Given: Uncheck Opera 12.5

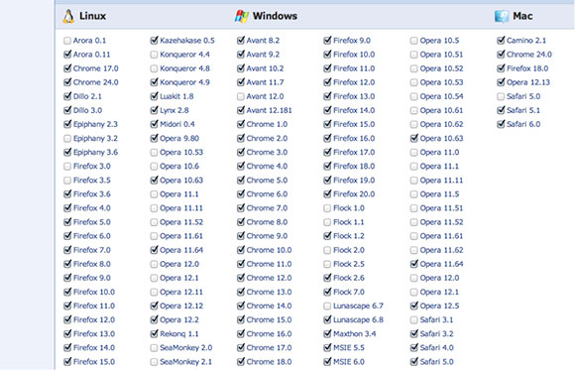Looking at the screenshot, I should pyautogui.click(x=414, y=306).
